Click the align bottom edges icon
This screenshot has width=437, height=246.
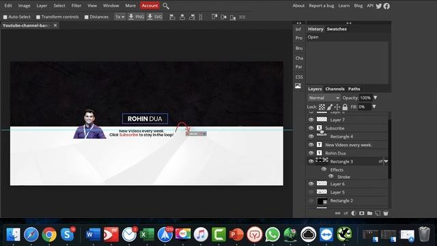[x=233, y=17]
